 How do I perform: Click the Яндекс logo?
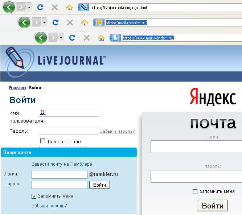(x=213, y=97)
